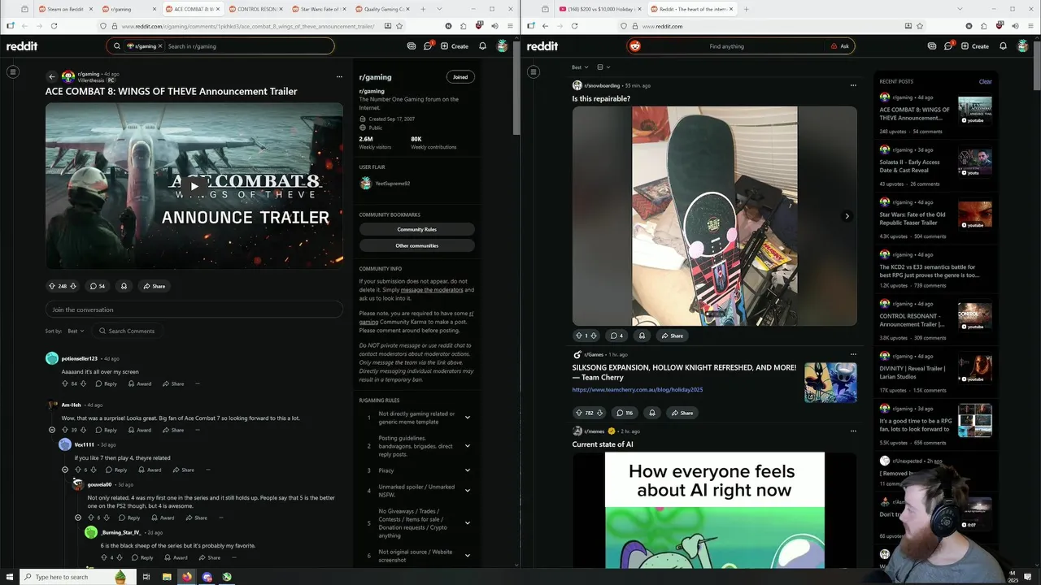Follow the 'message the moderators' link
The width and height of the screenshot is (1041, 585).
coord(432,290)
